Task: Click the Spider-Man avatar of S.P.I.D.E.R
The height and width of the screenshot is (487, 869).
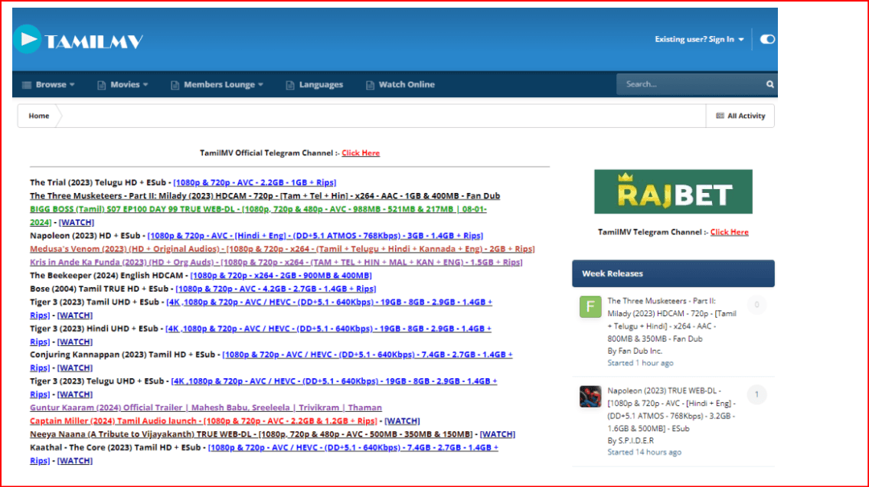Action: point(590,397)
